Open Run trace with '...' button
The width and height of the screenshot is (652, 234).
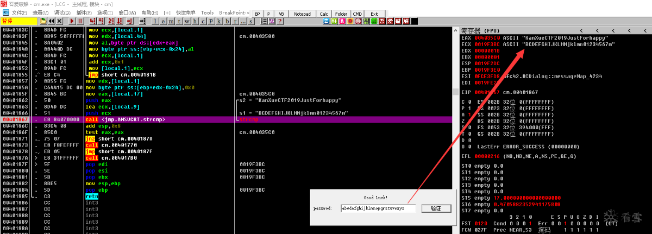point(243,21)
